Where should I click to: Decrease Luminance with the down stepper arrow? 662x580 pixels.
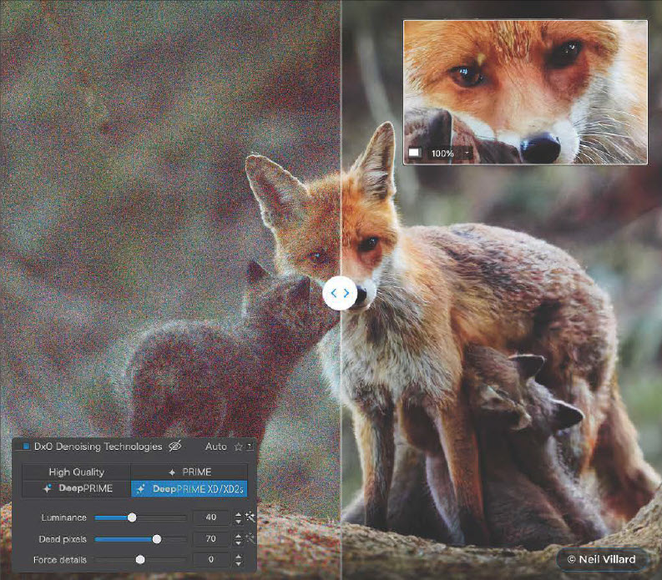point(239,522)
